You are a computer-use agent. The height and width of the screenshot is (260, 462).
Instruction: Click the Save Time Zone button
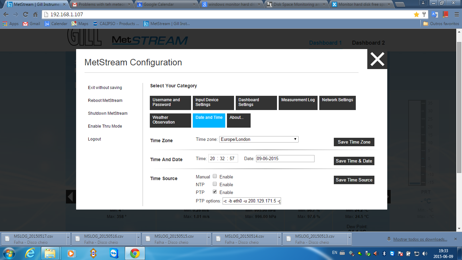coord(354,142)
